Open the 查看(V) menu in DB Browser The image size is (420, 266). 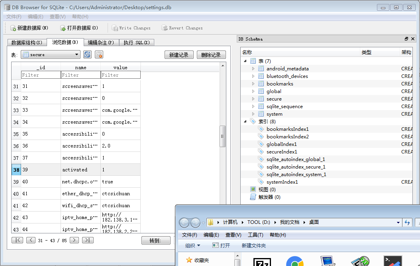click(58, 17)
